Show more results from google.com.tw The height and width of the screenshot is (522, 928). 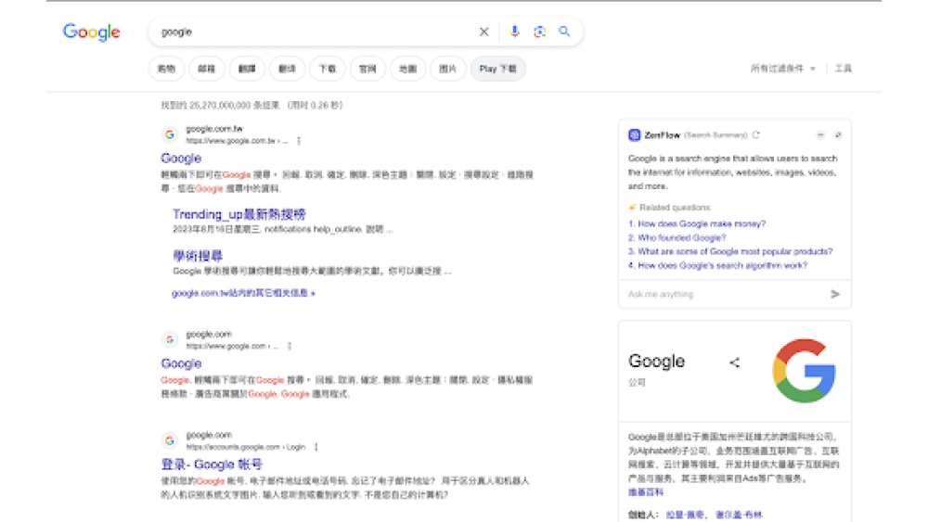point(243,293)
